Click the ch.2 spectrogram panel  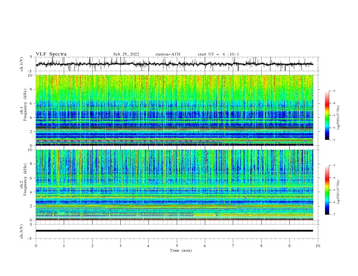pos(174,185)
